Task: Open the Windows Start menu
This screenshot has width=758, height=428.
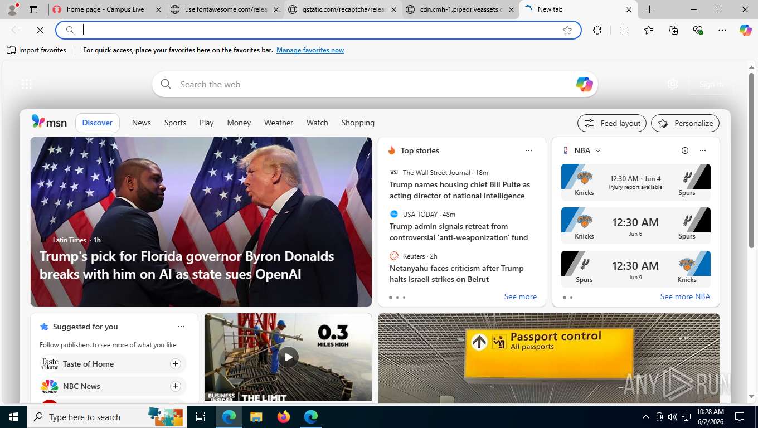Action: (x=13, y=417)
